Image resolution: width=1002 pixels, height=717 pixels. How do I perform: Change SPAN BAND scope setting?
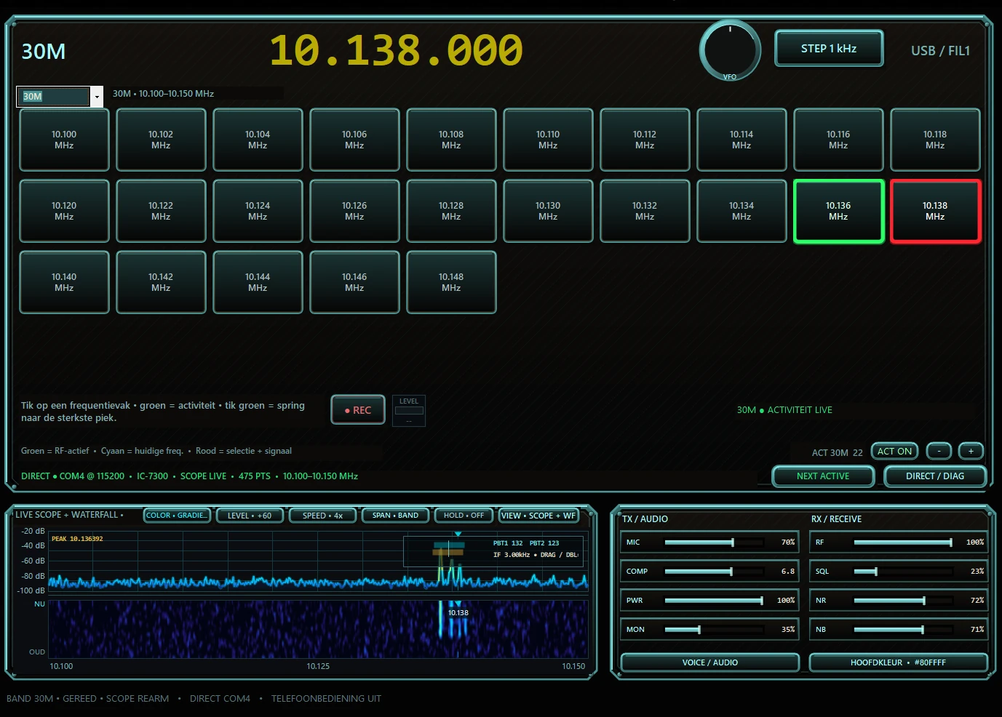tap(395, 516)
